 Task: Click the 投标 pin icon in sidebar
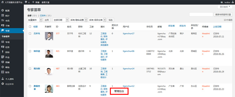[3, 52]
